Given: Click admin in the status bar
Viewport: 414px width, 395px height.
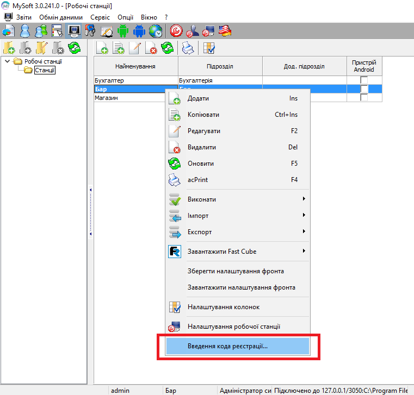Looking at the screenshot, I should click(x=120, y=391).
